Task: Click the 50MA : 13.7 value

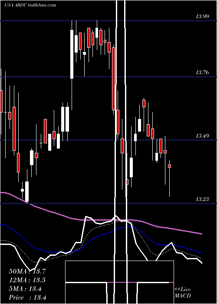Action: click(x=27, y=271)
